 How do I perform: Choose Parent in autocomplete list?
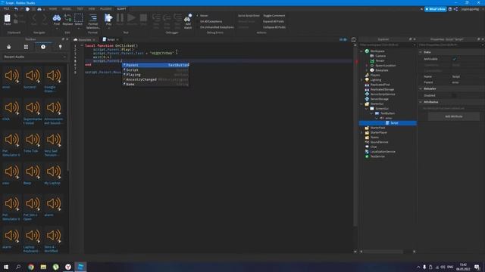(x=155, y=65)
